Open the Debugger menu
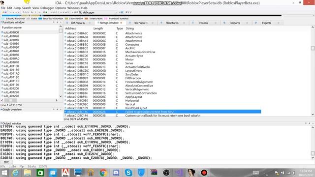315x177 pixels. [x=47, y=8]
